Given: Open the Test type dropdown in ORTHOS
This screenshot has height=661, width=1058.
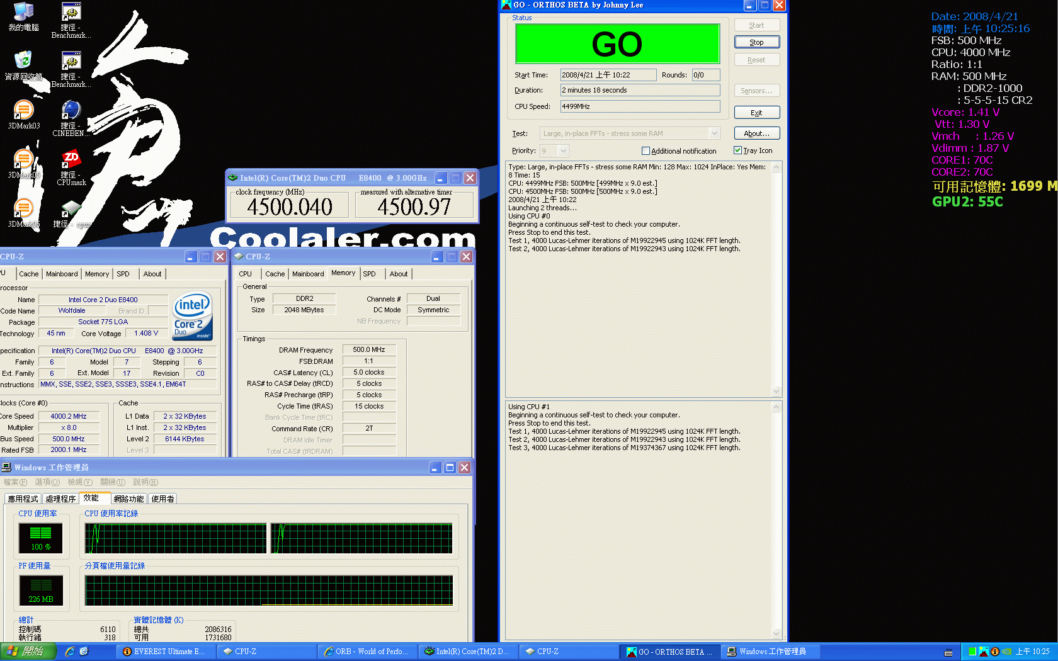Looking at the screenshot, I should (714, 133).
